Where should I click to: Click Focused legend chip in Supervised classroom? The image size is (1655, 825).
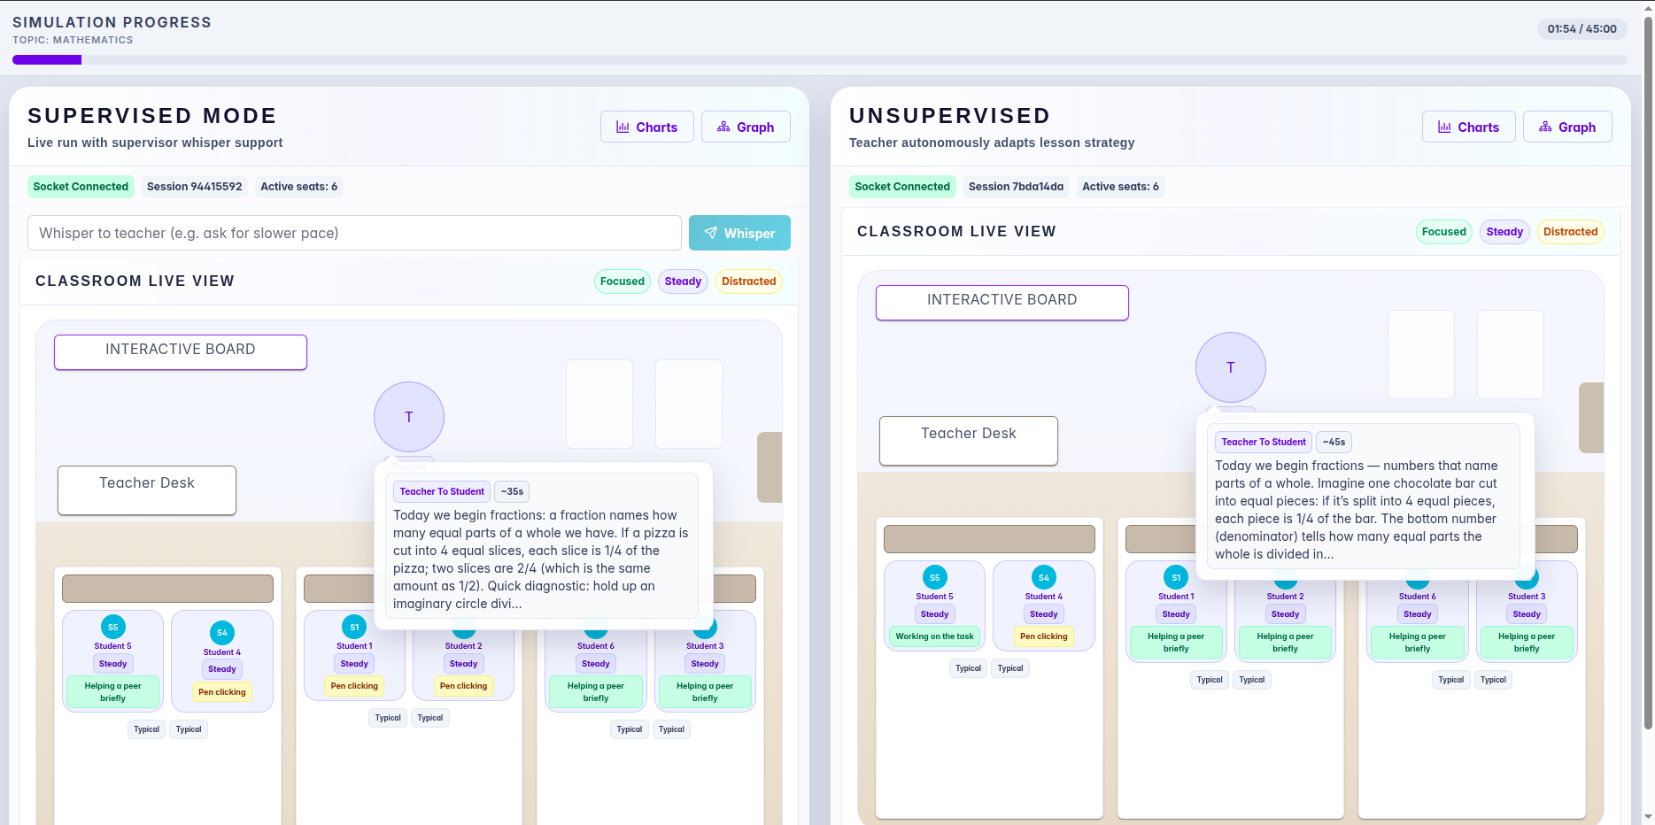point(623,281)
